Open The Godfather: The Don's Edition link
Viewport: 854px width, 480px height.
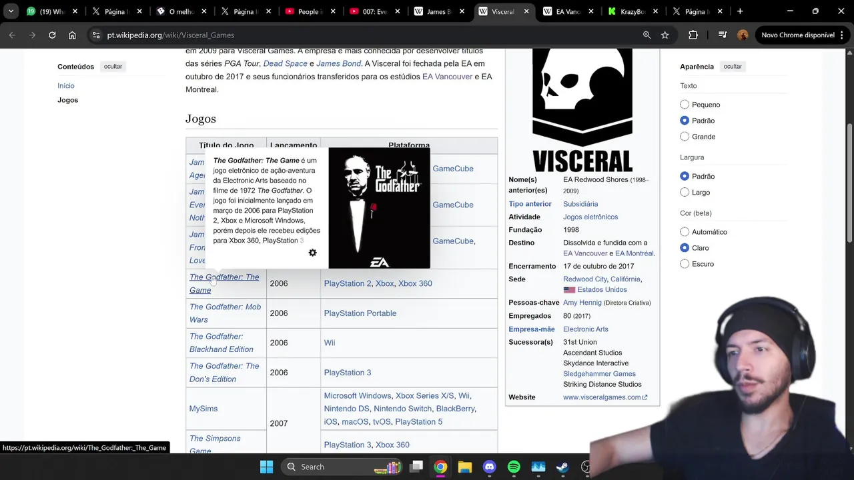(x=224, y=373)
